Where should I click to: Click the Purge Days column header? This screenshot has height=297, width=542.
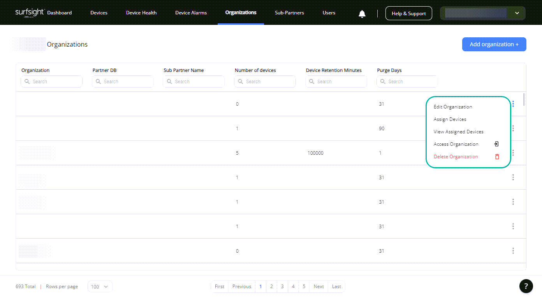coord(389,70)
